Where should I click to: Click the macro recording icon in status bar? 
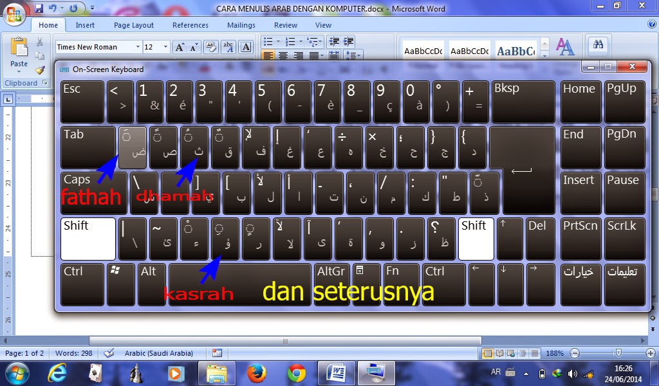tap(217, 353)
